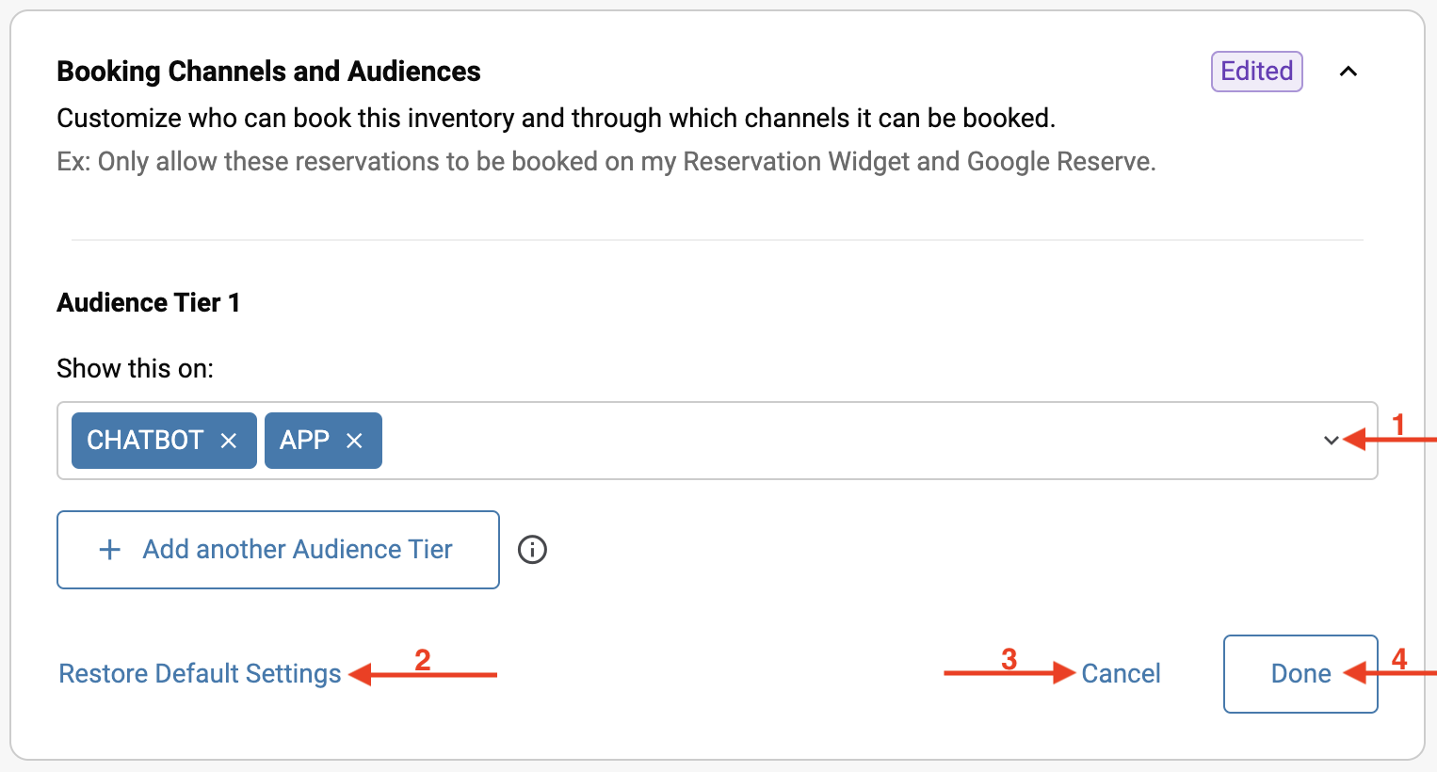Click the Restore Default Settings link
The height and width of the screenshot is (772, 1437).
(x=200, y=674)
